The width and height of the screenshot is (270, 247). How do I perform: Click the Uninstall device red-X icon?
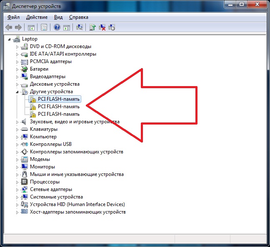pyautogui.click(x=102, y=27)
